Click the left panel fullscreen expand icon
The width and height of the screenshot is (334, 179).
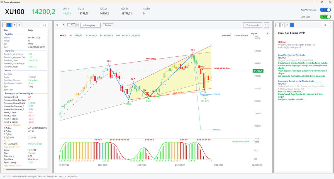[x=4, y=25]
